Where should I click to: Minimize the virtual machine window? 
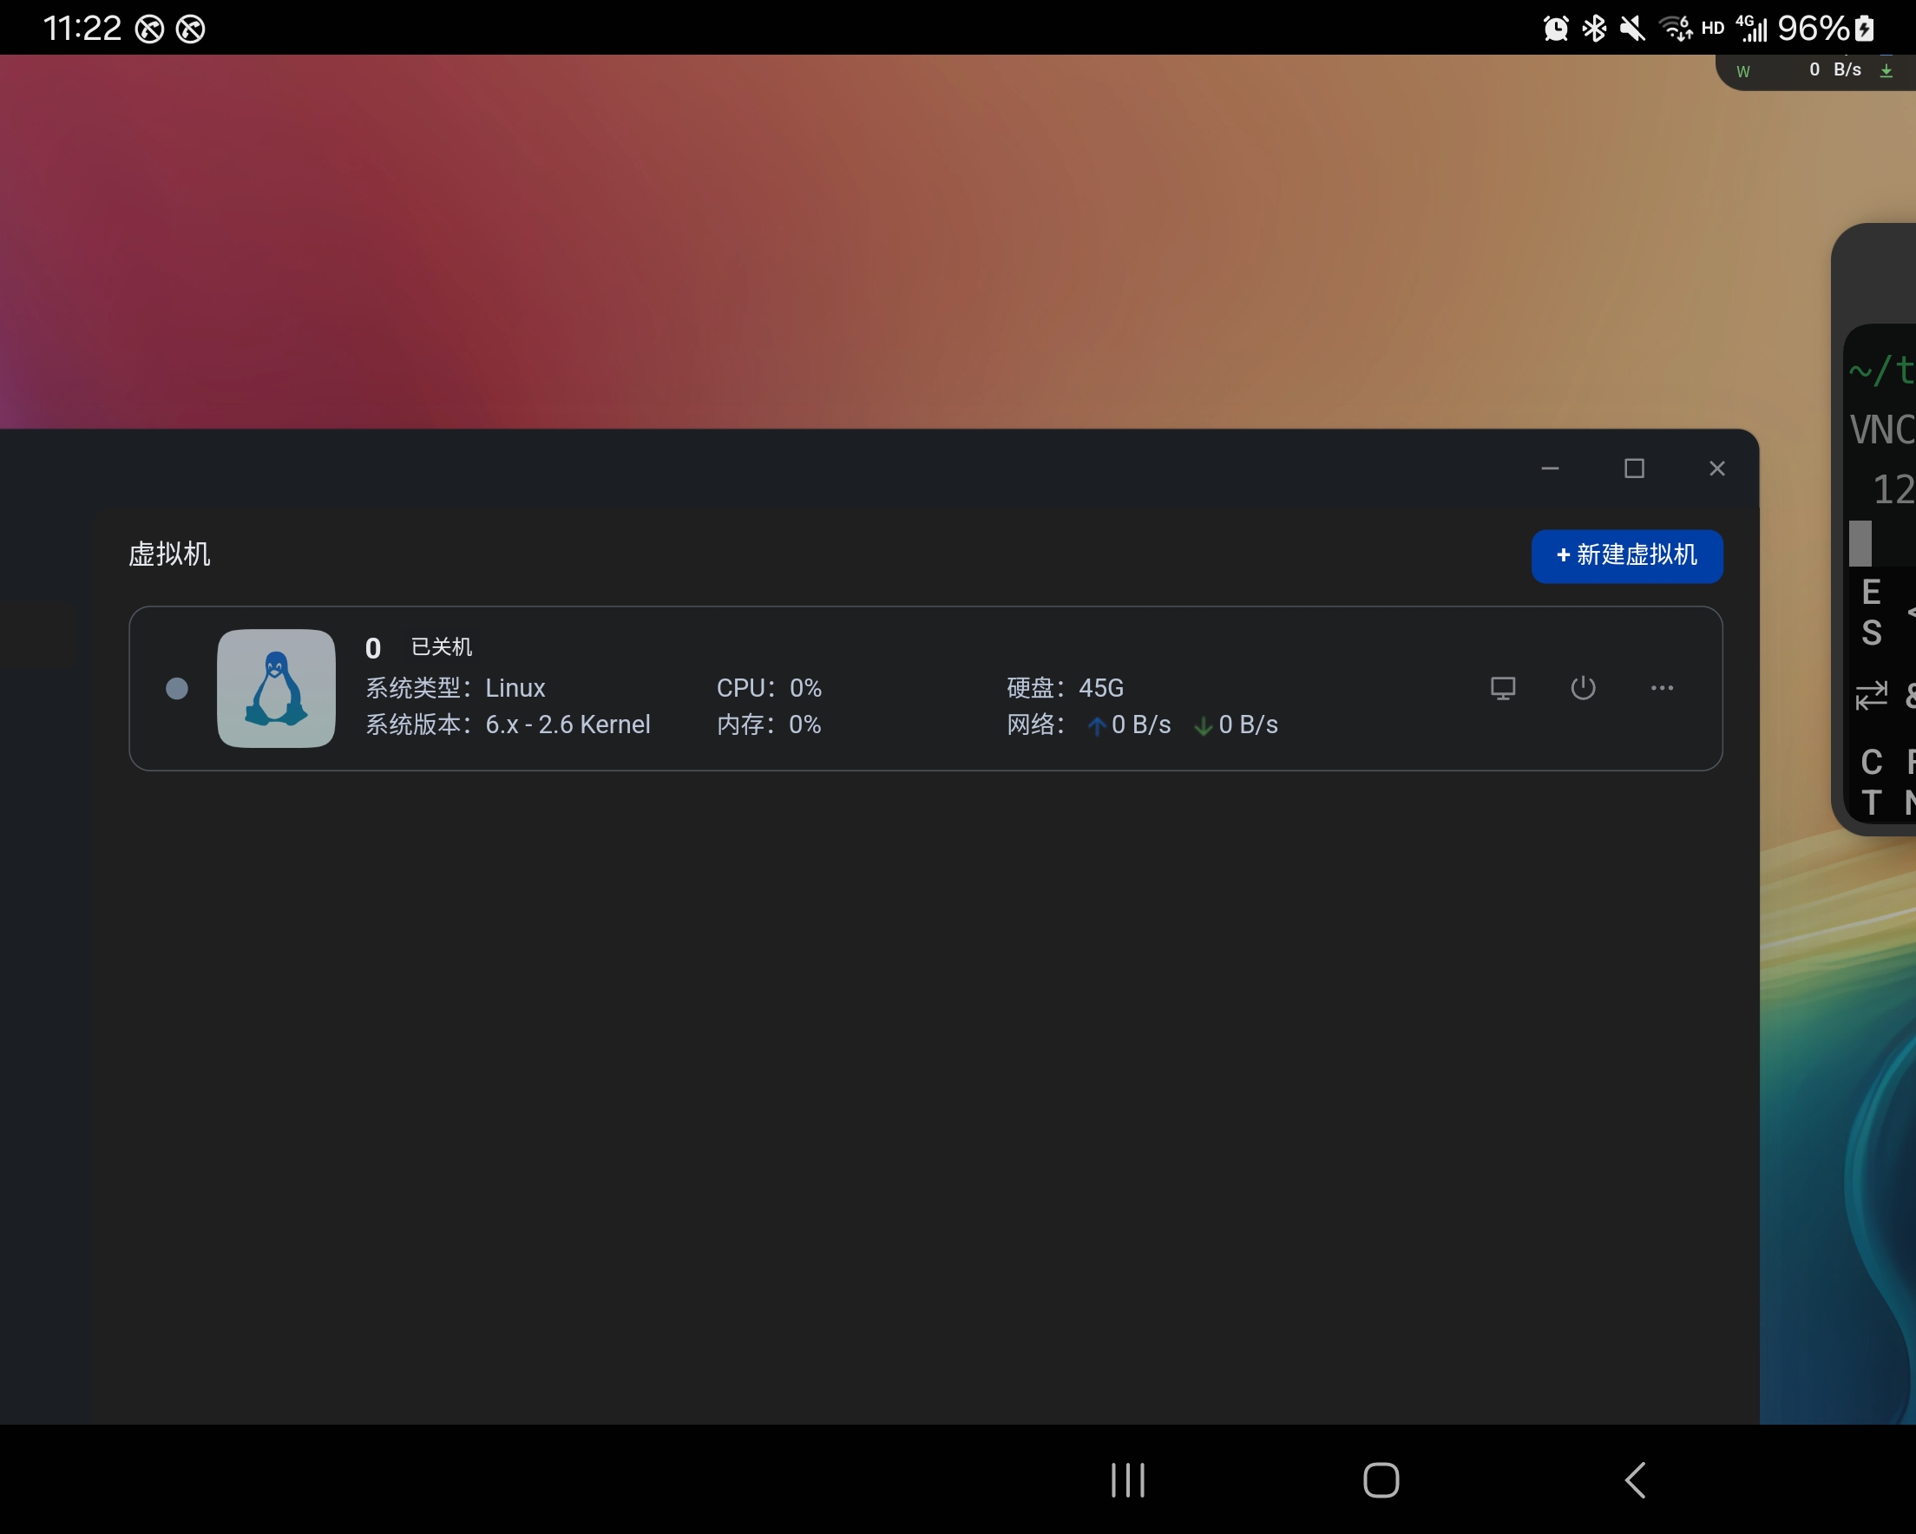(x=1550, y=469)
